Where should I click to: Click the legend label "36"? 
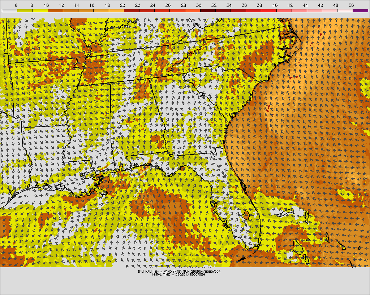[x=245, y=5]
